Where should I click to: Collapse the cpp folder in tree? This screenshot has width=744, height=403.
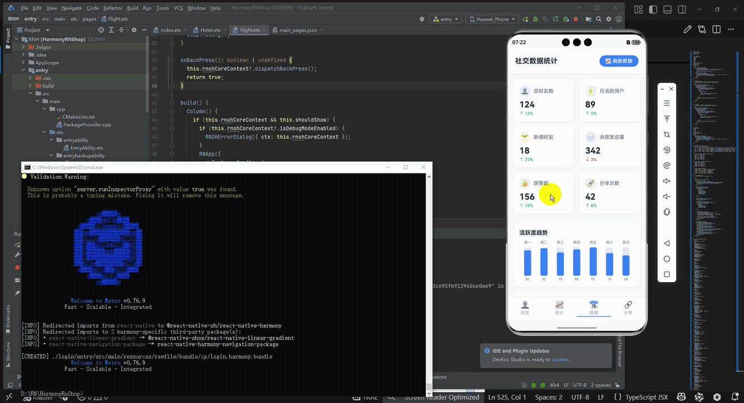(x=44, y=109)
